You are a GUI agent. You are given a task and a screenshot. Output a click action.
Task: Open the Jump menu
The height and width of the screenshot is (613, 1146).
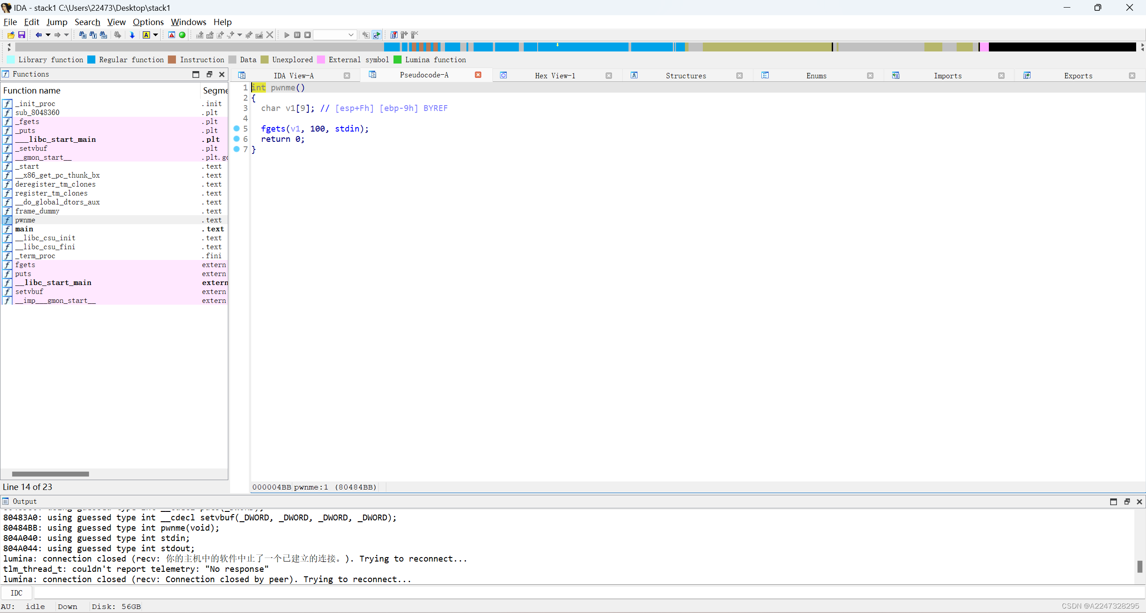coord(57,22)
